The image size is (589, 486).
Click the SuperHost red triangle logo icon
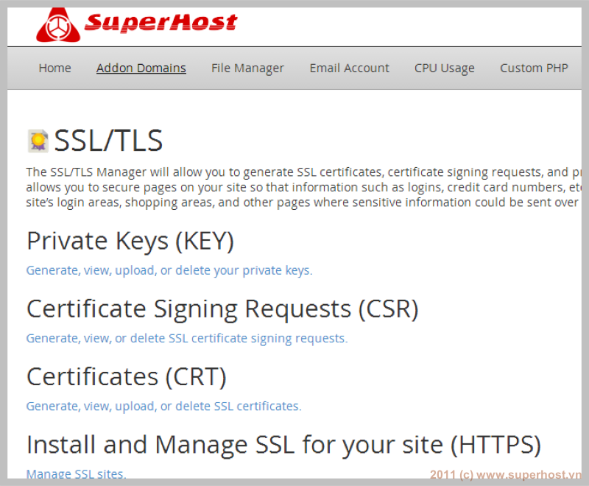tap(58, 25)
